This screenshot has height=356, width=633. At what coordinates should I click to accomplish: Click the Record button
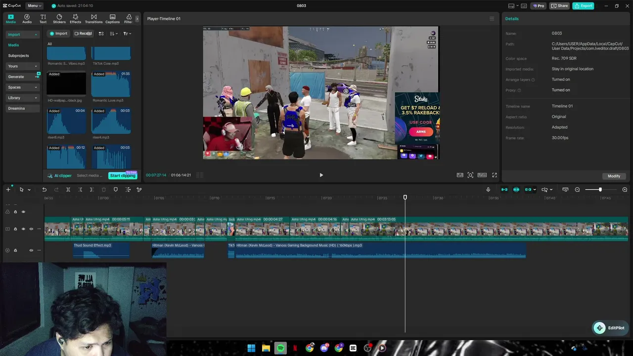[83, 34]
